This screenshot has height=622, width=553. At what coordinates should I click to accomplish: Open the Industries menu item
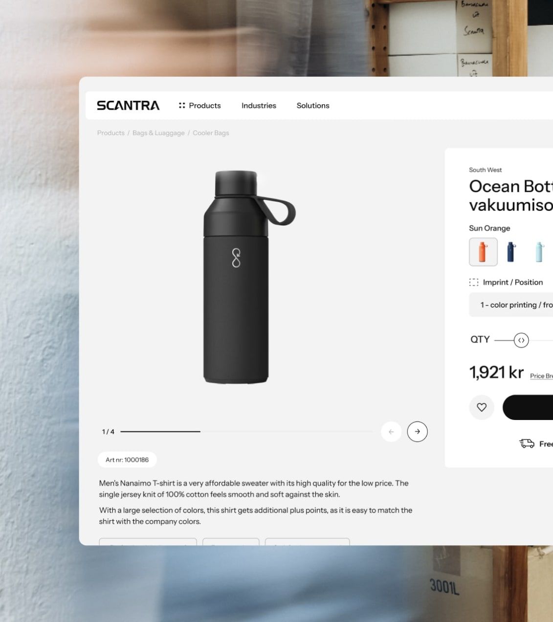pos(259,106)
